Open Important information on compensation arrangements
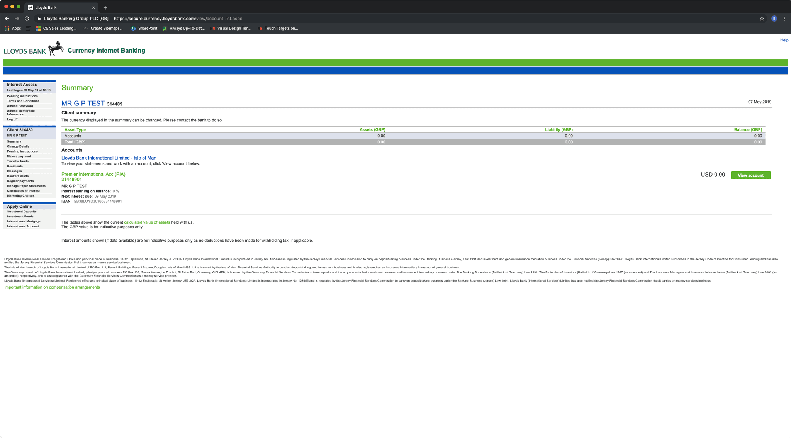The width and height of the screenshot is (791, 438). point(52,287)
